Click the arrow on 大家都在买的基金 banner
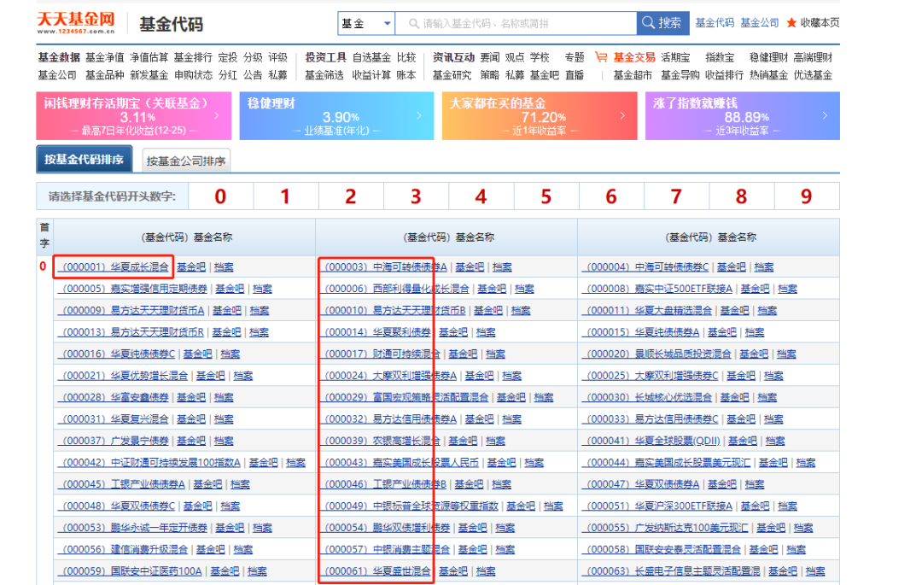Screen dimensions: 922x585 (622, 116)
